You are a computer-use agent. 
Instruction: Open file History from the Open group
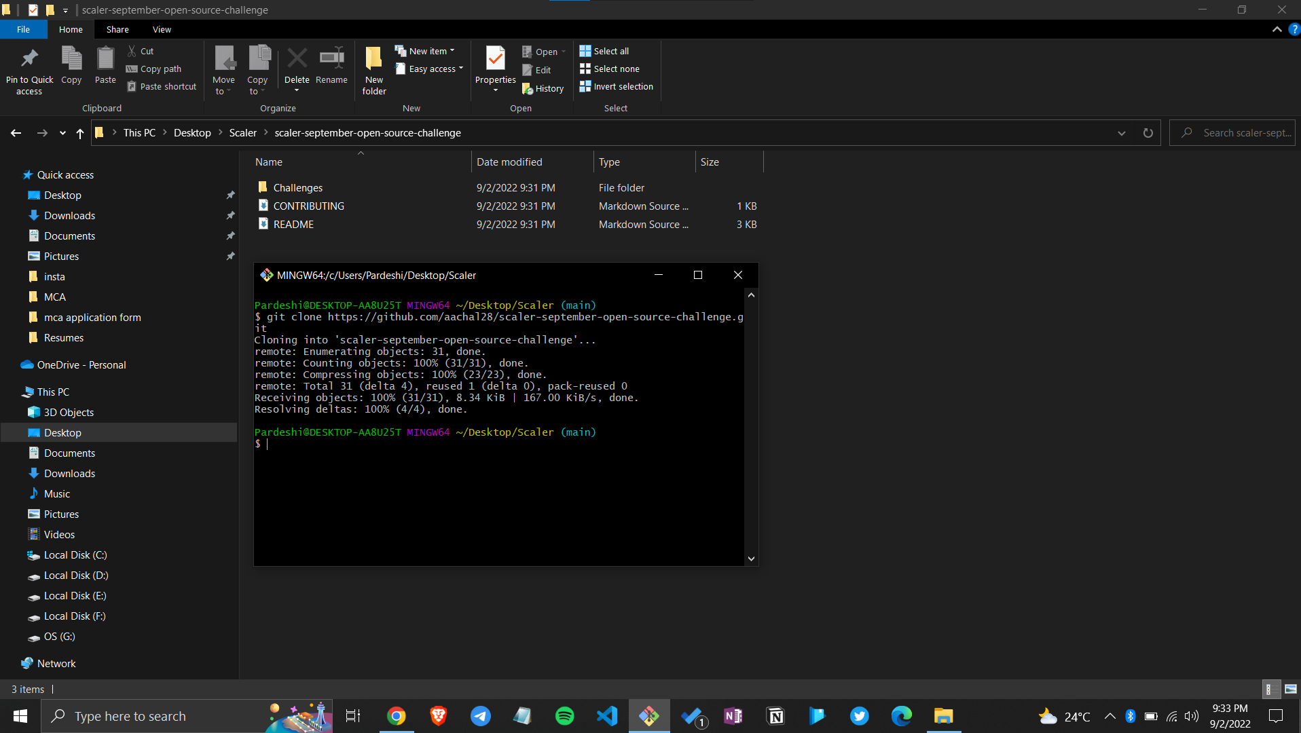(x=543, y=88)
